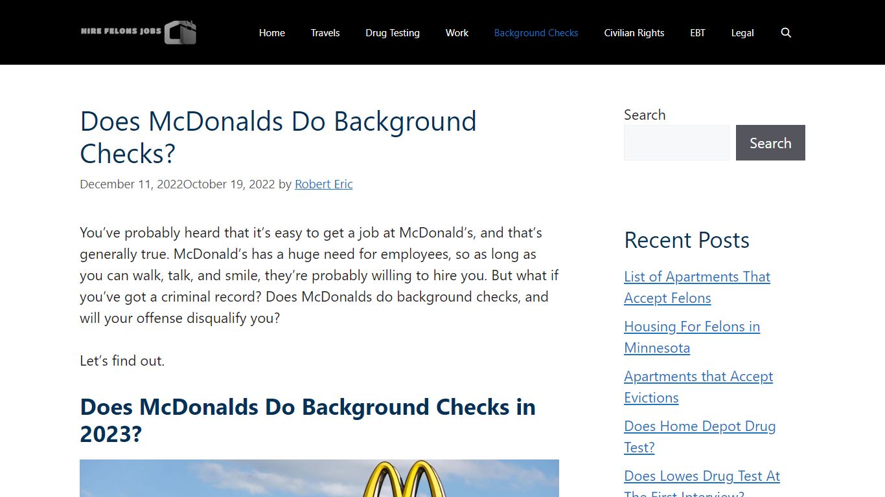Open 'Apartments that Accept Evictions' post

[x=698, y=387]
